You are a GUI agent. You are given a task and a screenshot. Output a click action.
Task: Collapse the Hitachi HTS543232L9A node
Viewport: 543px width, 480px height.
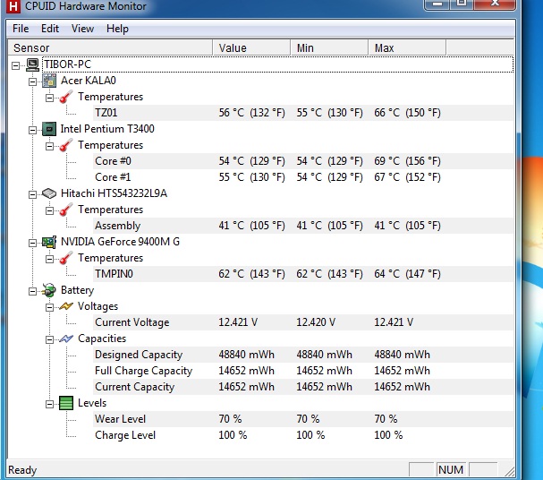pyautogui.click(x=32, y=194)
